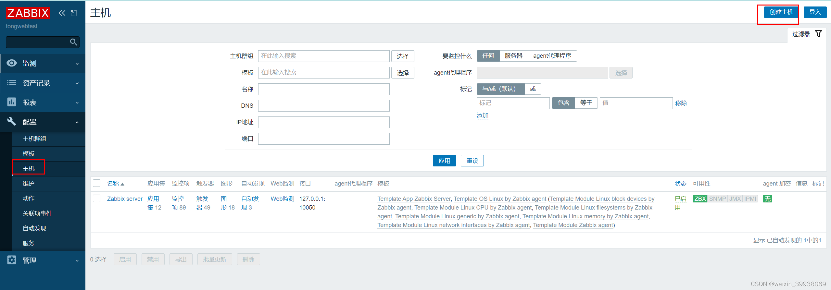Tick the select-all hosts checkbox in header

coord(97,183)
